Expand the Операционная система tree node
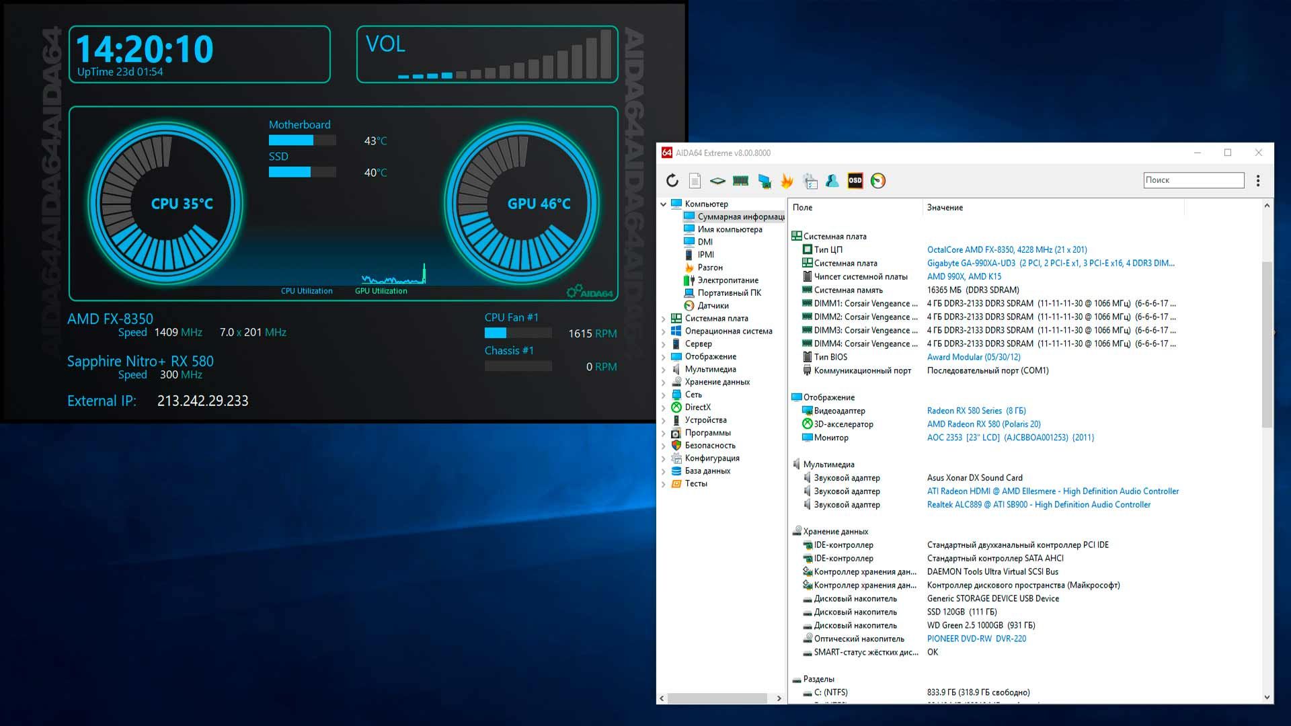Viewport: 1291px width, 726px height. tap(664, 331)
